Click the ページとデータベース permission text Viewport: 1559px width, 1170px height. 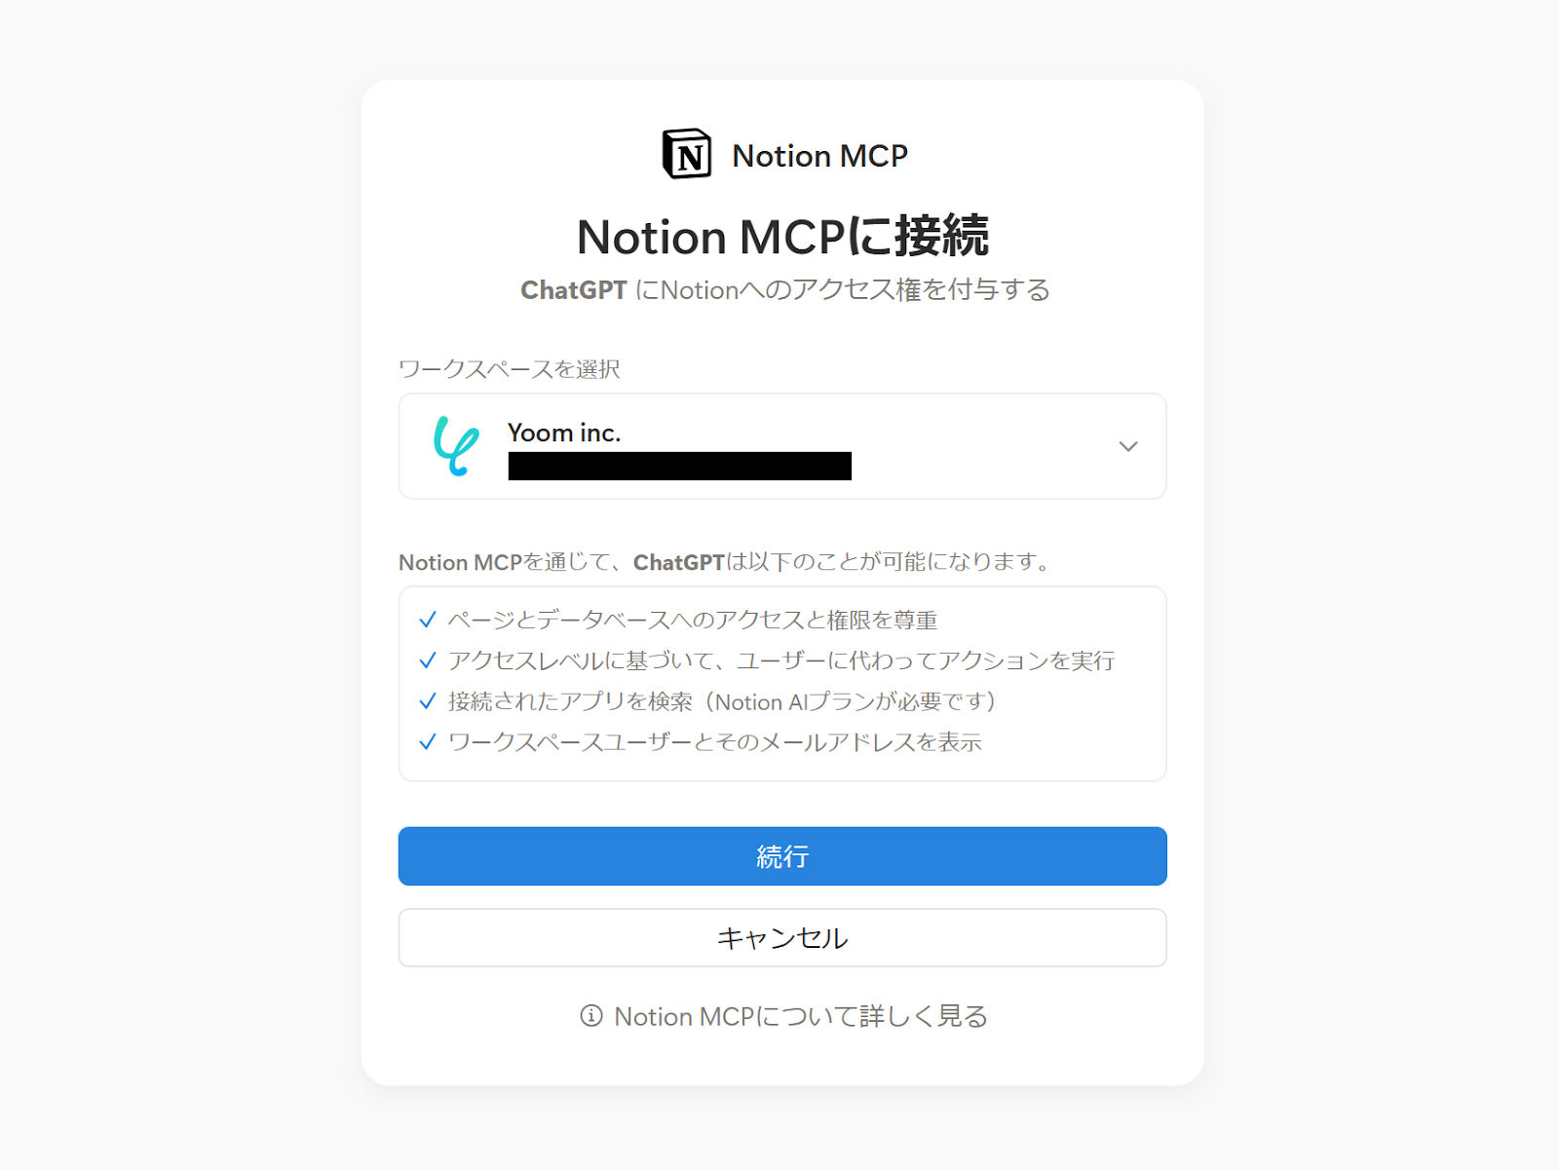[693, 620]
